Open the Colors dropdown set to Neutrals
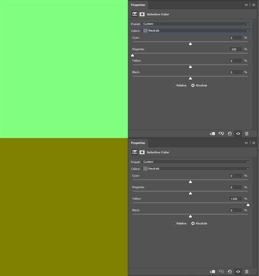 pos(196,30)
